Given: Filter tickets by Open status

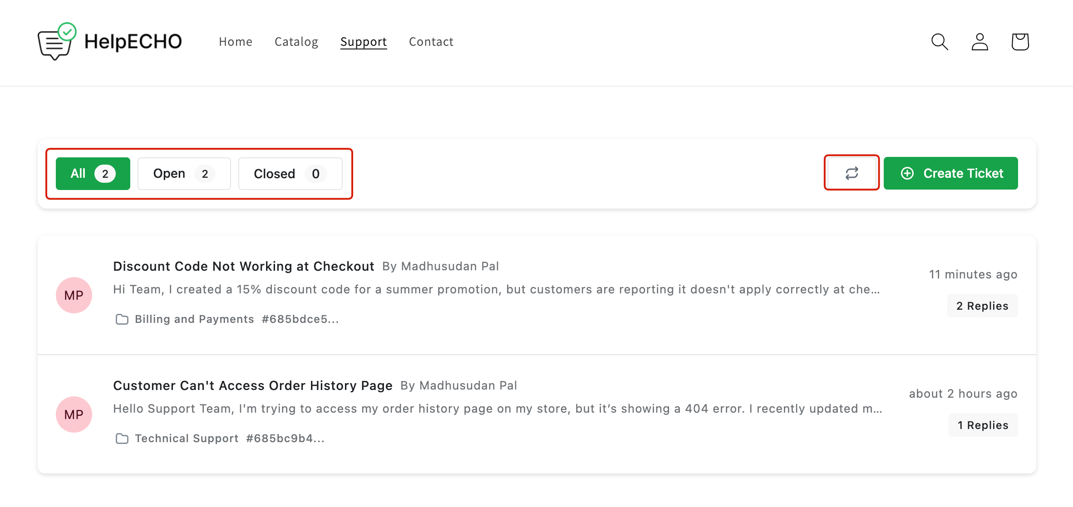Looking at the screenshot, I should tap(184, 174).
